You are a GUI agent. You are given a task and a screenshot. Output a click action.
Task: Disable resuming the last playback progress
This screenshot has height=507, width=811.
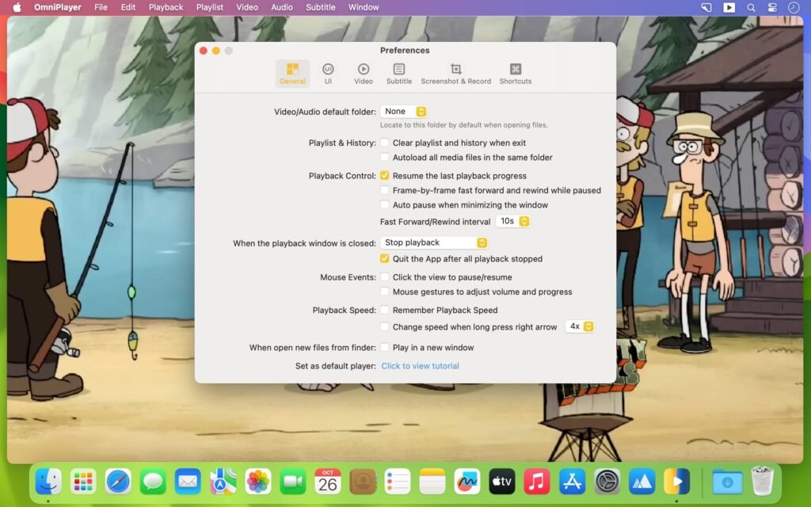[385, 176]
